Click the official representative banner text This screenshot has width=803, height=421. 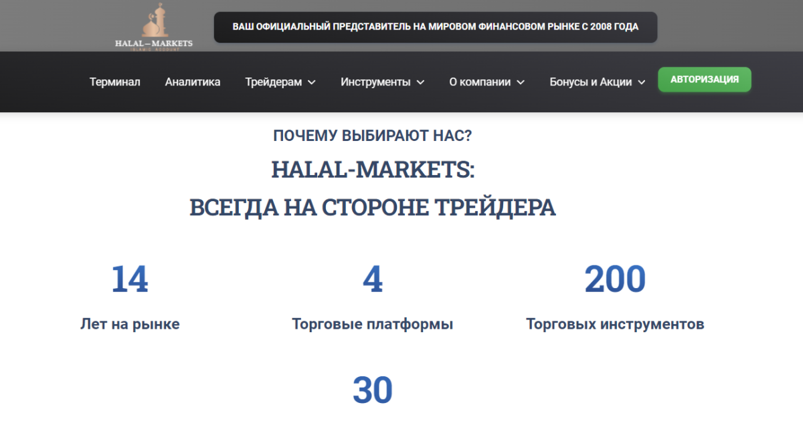tap(436, 27)
